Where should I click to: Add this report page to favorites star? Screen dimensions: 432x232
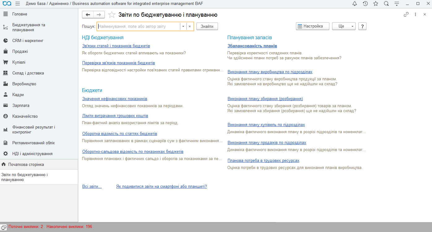[x=112, y=15]
